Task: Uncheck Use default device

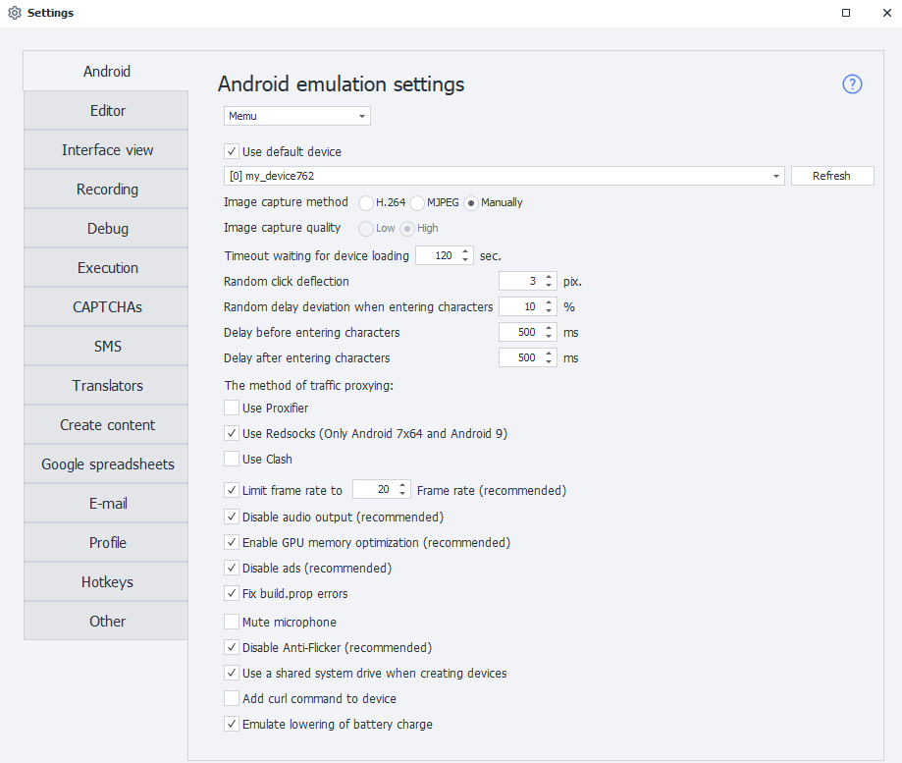Action: [x=232, y=151]
